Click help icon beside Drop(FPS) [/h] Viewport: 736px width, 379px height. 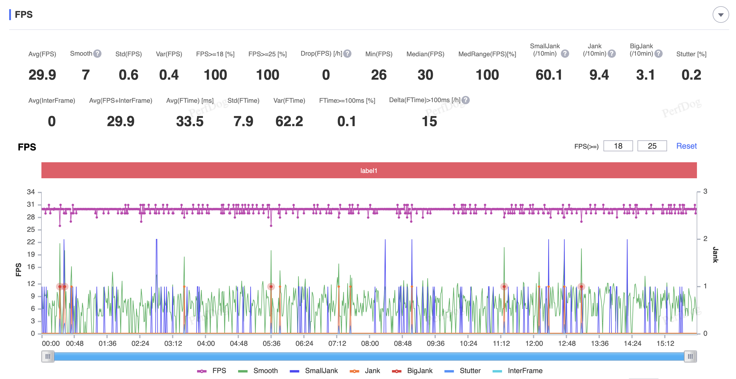pyautogui.click(x=347, y=54)
